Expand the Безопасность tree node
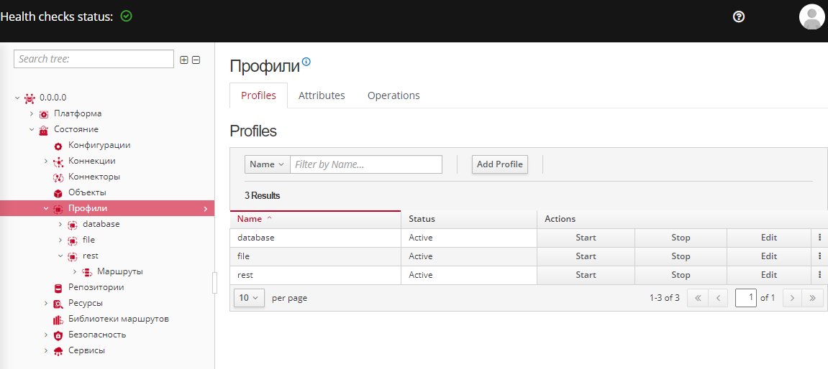Viewport: 828px width, 369px height. [46, 335]
